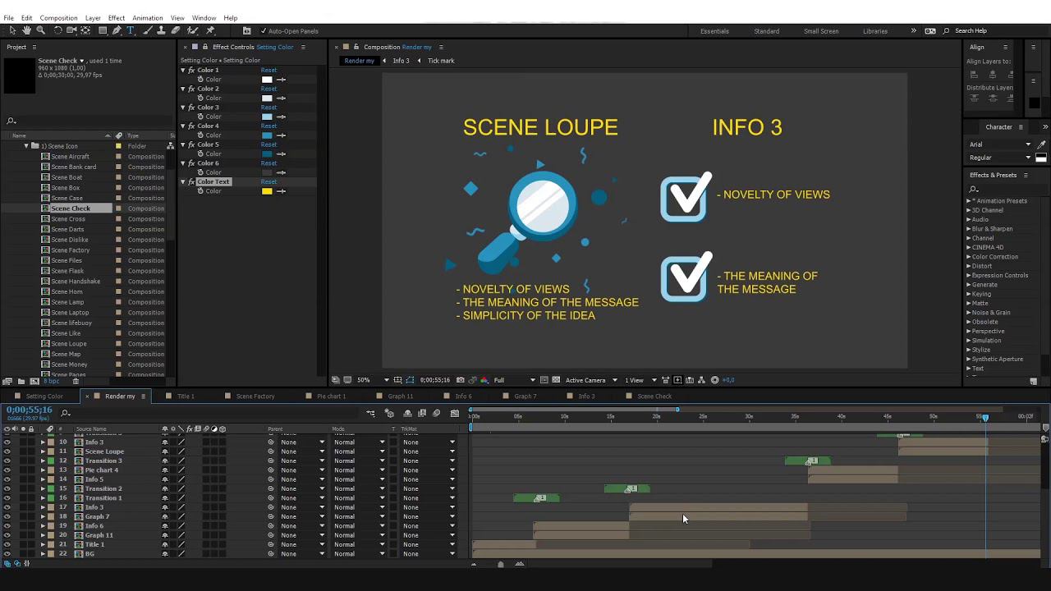
Task: Select the Pen tool
Action: (x=117, y=30)
